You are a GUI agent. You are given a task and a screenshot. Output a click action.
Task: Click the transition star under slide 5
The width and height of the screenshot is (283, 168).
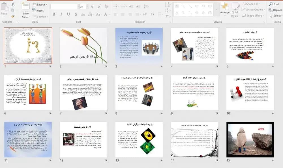pos(273,66)
